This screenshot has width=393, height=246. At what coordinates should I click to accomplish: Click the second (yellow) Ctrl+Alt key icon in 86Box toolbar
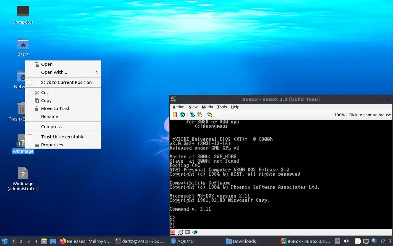(200, 115)
